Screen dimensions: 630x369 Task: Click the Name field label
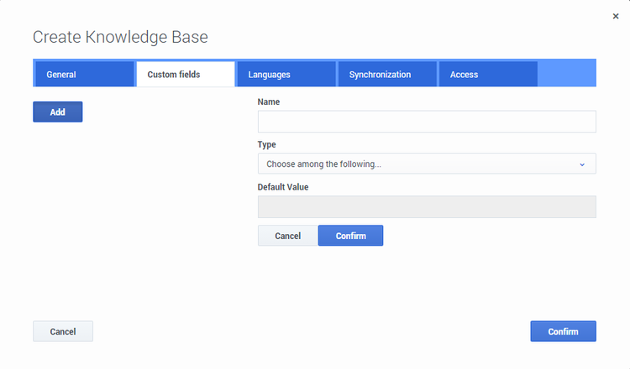269,101
